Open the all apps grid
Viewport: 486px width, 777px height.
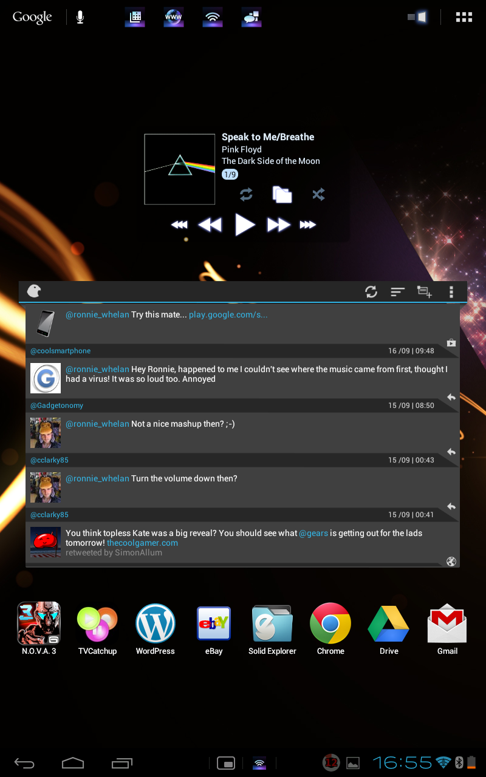click(x=464, y=17)
